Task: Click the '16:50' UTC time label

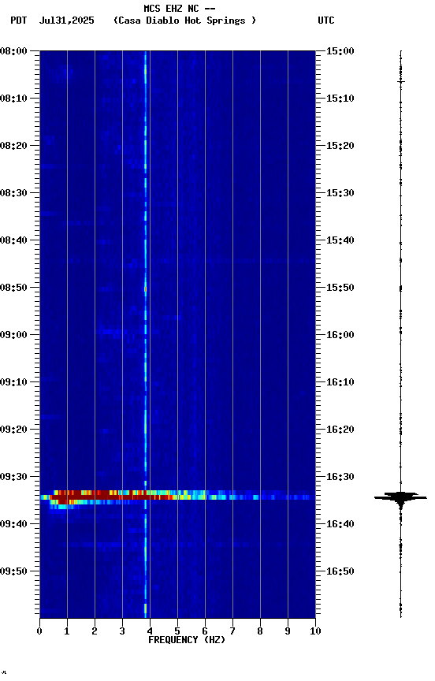Action: tap(340, 571)
